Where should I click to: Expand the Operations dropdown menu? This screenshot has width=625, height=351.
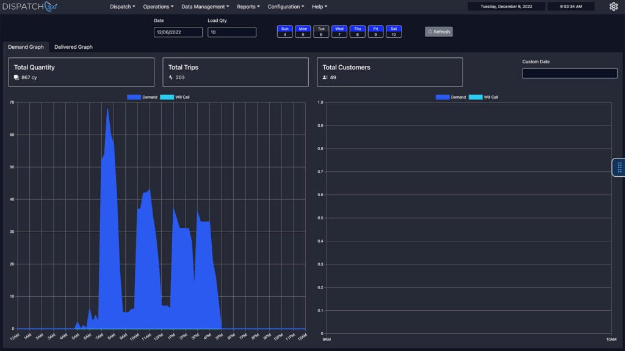point(158,7)
